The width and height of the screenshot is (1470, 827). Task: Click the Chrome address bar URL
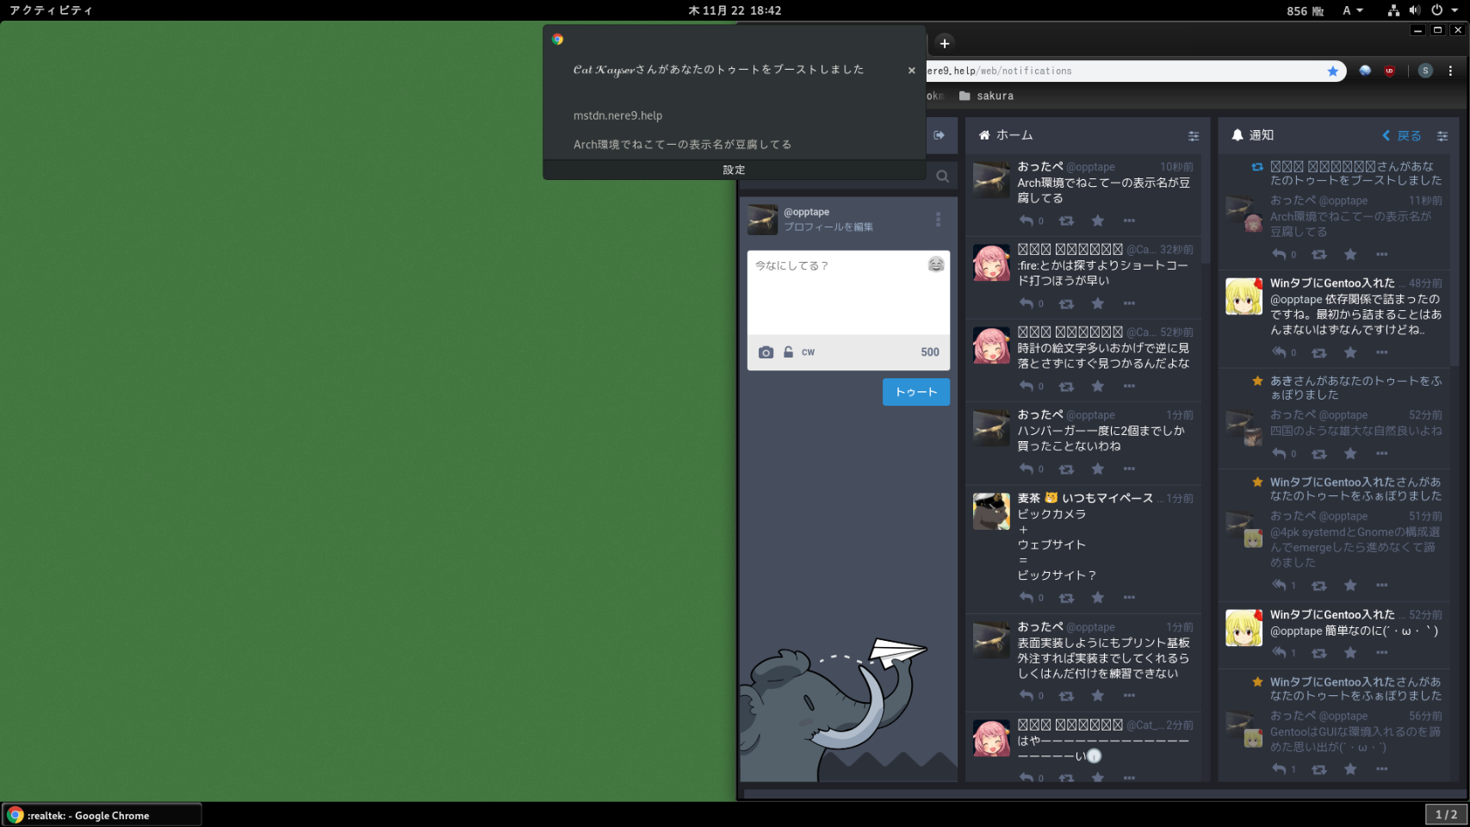point(1000,71)
